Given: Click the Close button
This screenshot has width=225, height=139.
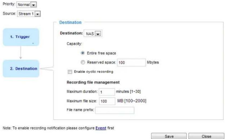Looking at the screenshot, I should point(206,136).
